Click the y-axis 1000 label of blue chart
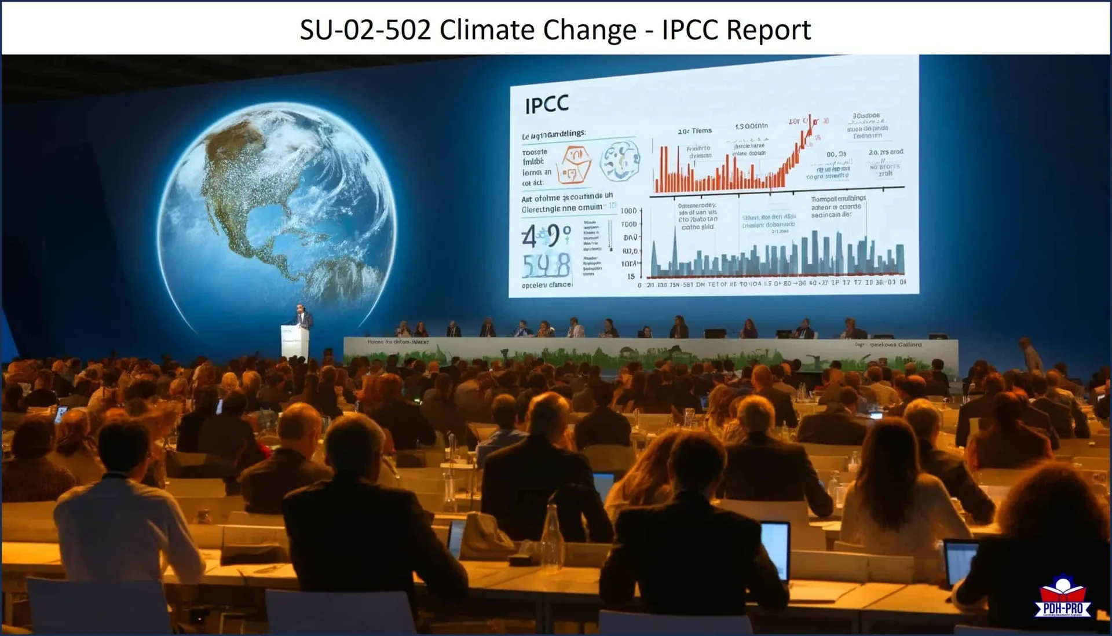This screenshot has width=1112, height=636. coord(628,211)
